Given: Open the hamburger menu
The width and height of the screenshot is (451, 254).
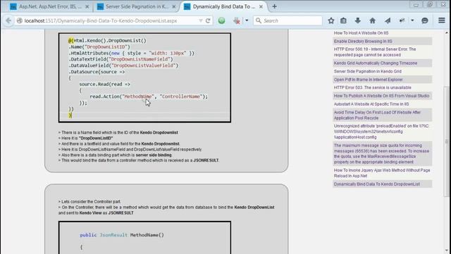Looking at the screenshot, I should pyautogui.click(x=442, y=20).
